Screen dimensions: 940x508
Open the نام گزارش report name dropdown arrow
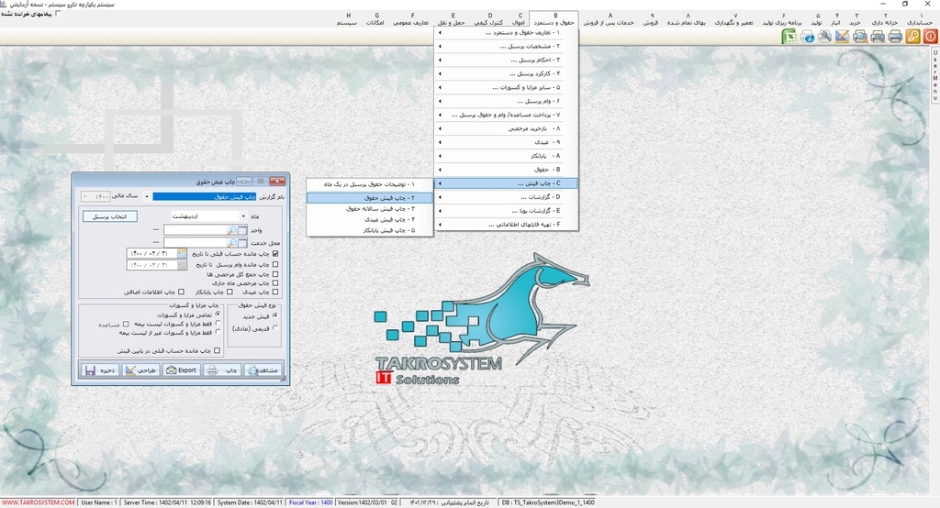coord(147,196)
